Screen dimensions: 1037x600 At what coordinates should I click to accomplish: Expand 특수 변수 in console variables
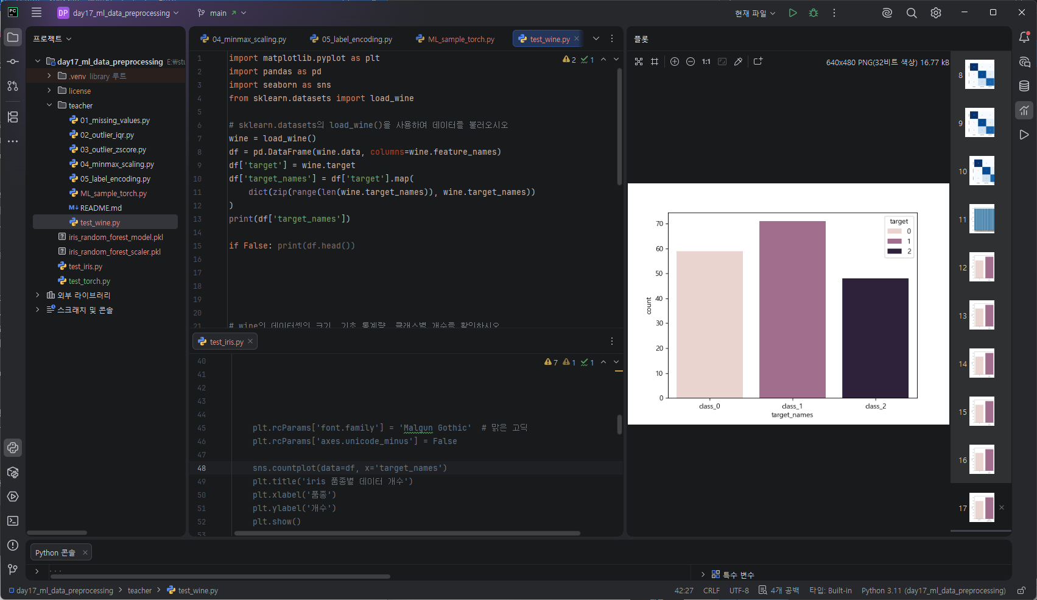coord(703,574)
